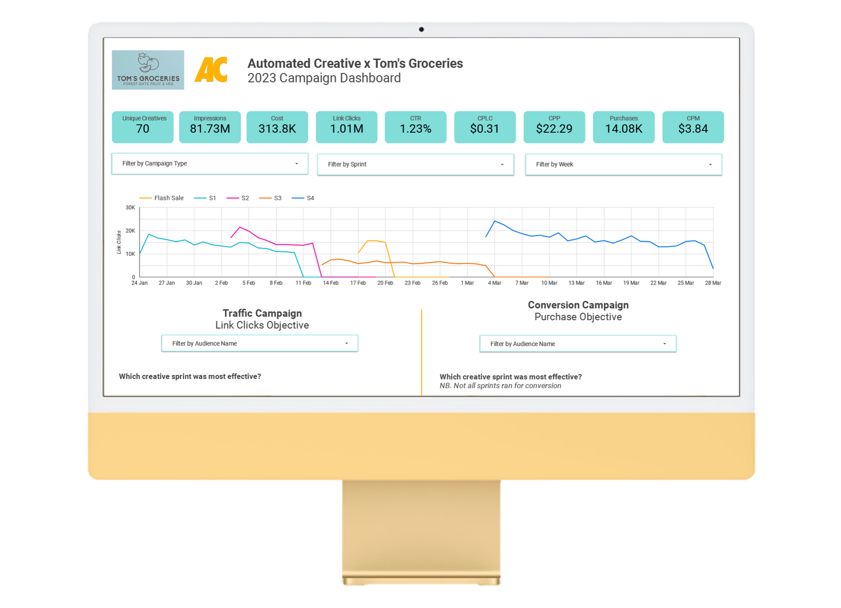Select the Cost 313.8K metric card
This screenshot has height=608, width=841.
pyautogui.click(x=277, y=127)
